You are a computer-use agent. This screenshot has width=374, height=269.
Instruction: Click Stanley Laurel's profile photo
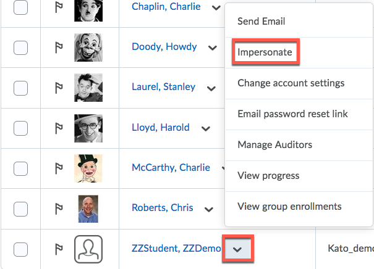pyautogui.click(x=88, y=88)
